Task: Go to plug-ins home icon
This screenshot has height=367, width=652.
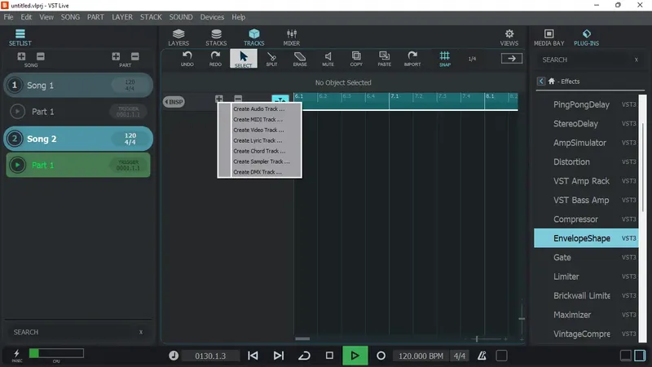Action: [x=552, y=81]
